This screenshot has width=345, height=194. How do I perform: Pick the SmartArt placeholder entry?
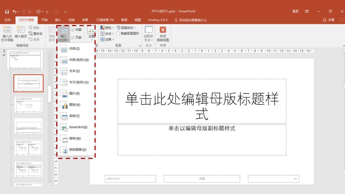[78, 127]
